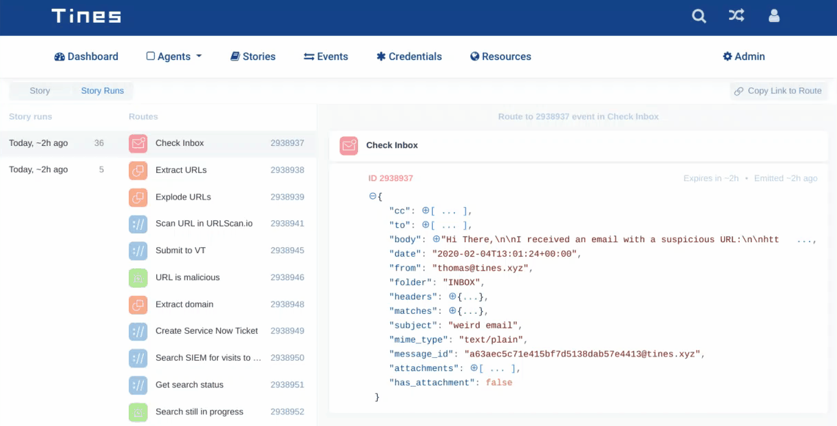
Task: Select the Submit to VT route
Action: coord(217,251)
